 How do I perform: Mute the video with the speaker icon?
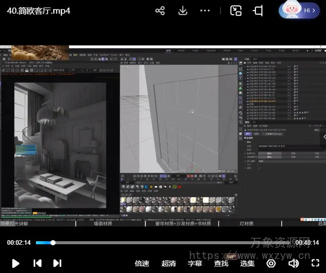click(x=293, y=263)
